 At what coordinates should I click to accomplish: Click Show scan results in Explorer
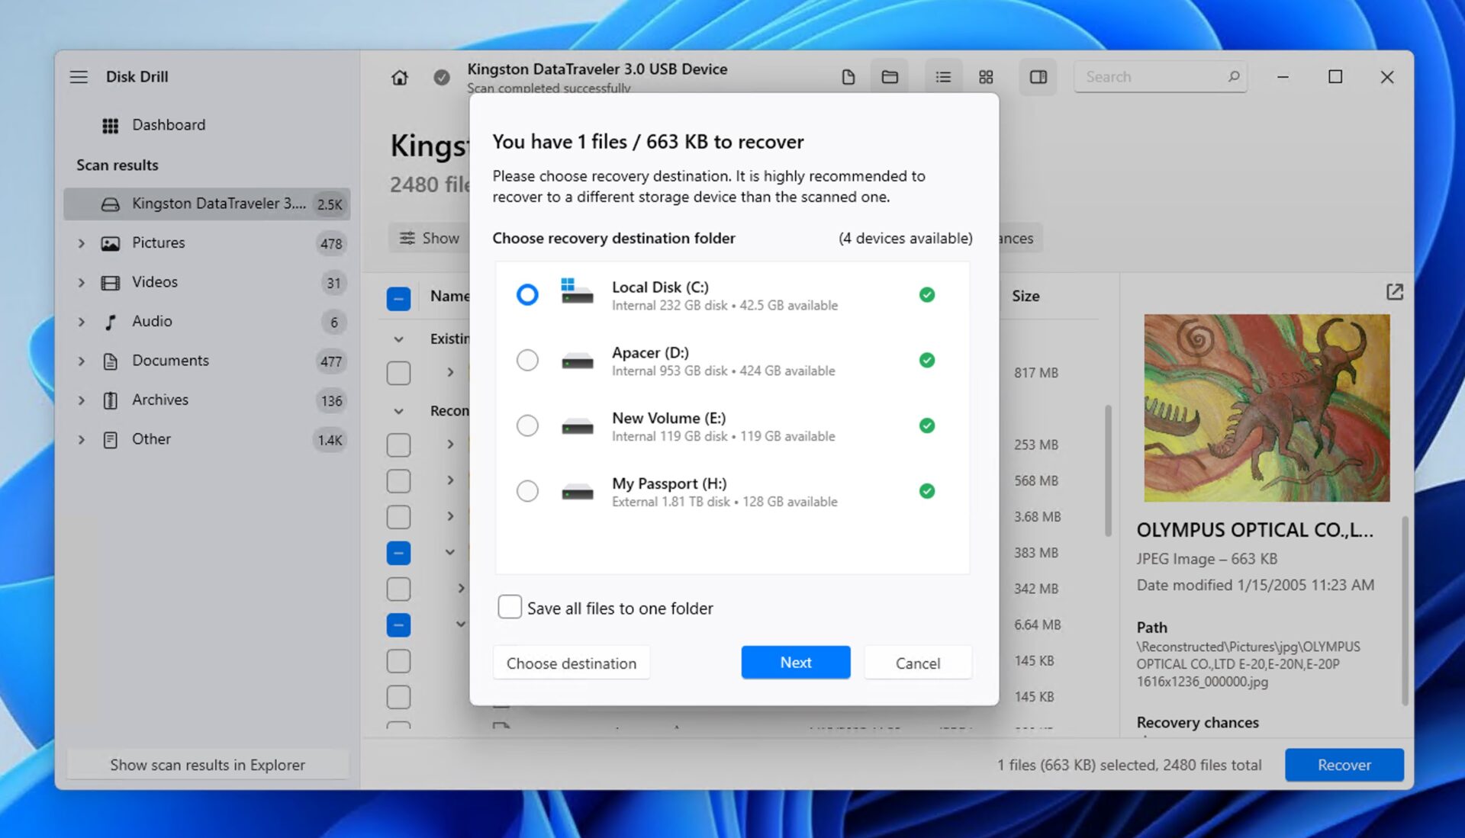pos(208,765)
